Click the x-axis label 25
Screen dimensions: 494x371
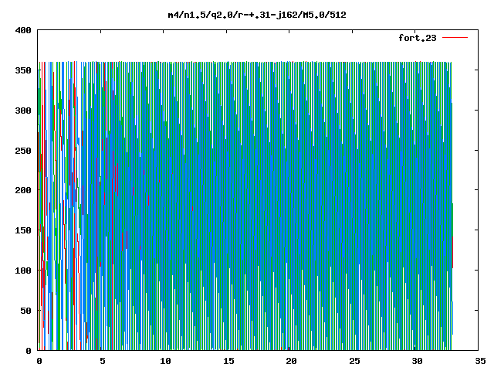(x=354, y=361)
